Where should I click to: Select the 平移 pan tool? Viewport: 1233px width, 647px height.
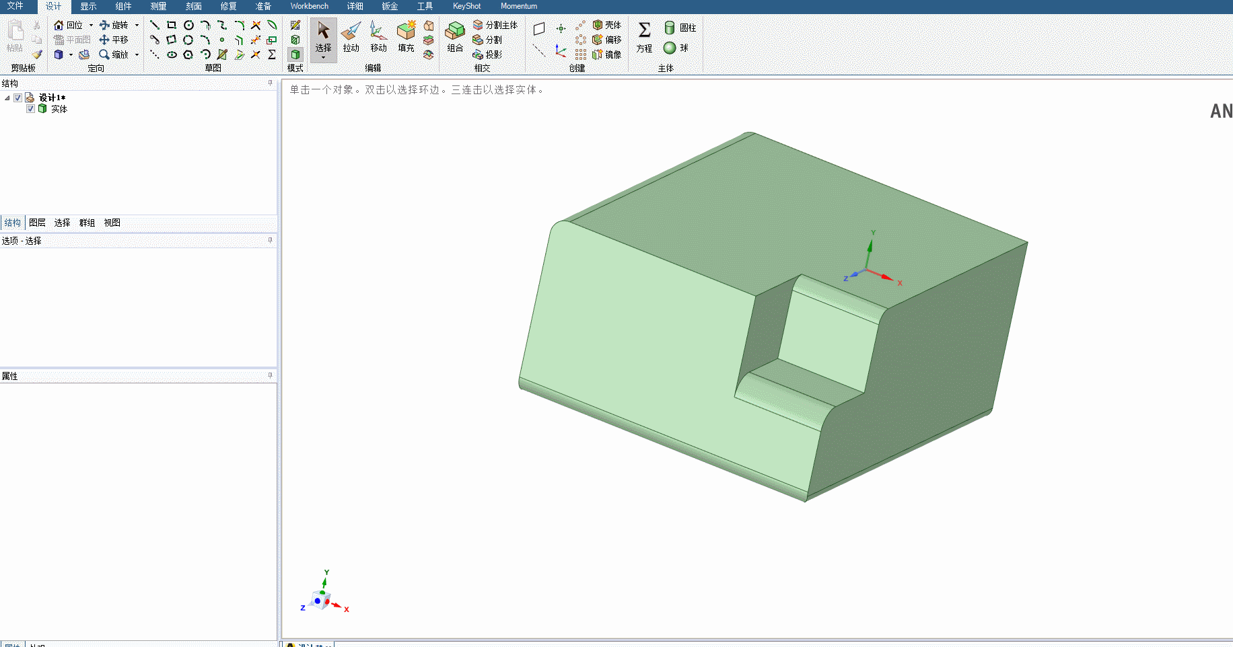(x=114, y=40)
